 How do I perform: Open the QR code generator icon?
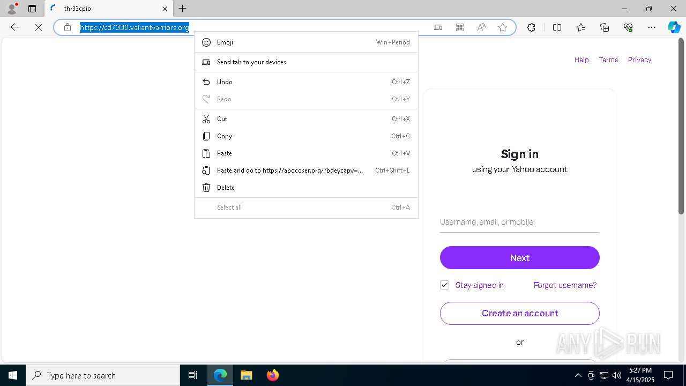[460, 27]
